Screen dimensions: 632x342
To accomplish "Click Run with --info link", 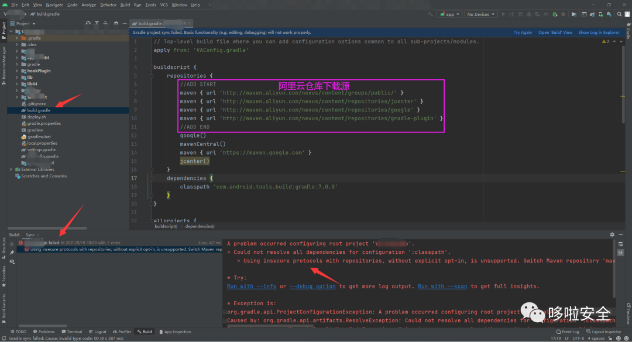I will pyautogui.click(x=252, y=287).
